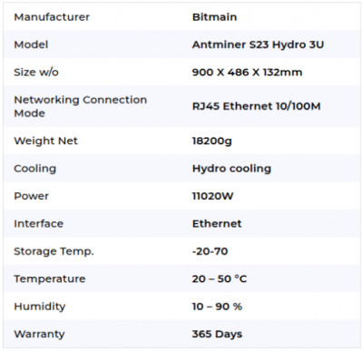Click the 20 – 50 °C temperature value
The width and height of the screenshot is (363, 351).
point(220,278)
